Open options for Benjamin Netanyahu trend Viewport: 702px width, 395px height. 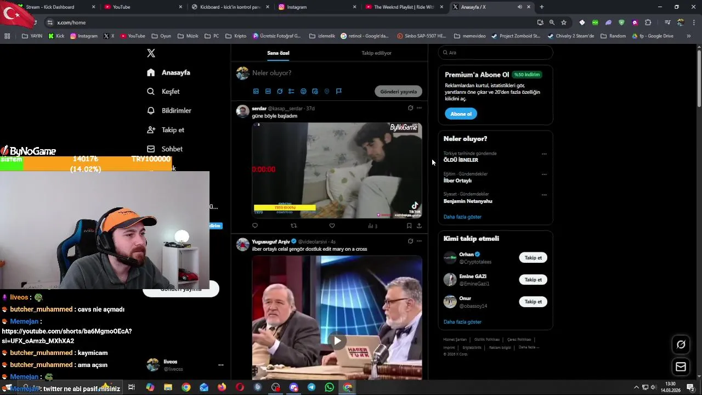[544, 195]
